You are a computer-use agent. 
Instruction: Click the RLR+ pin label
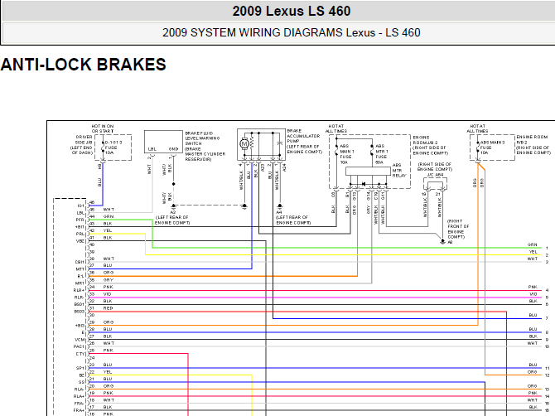pos(79,290)
